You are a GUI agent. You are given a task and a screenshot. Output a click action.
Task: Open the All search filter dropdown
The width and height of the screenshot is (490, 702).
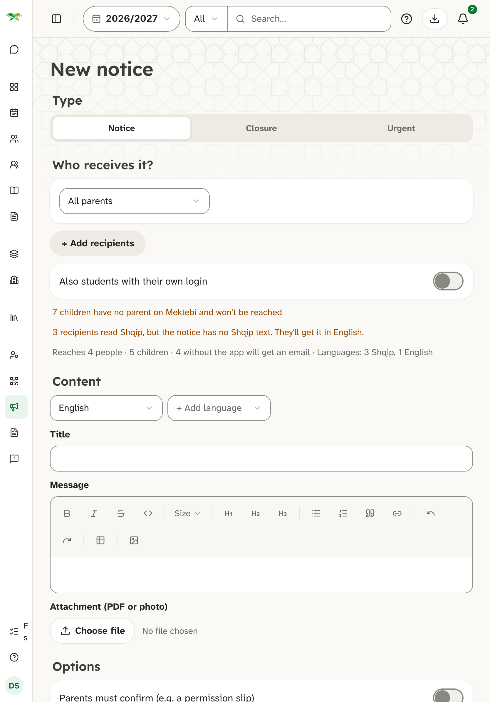click(206, 19)
